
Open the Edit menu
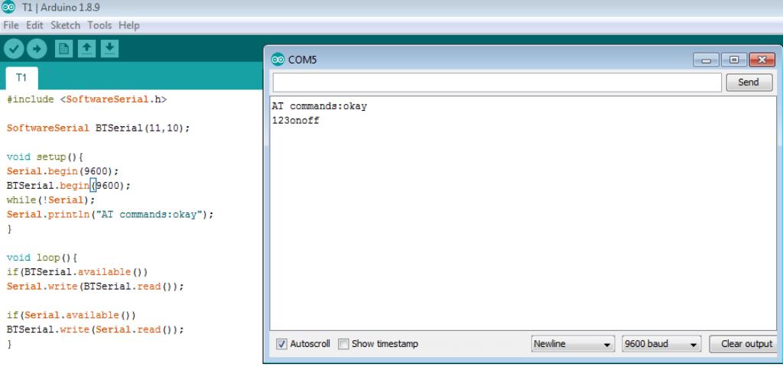point(34,25)
